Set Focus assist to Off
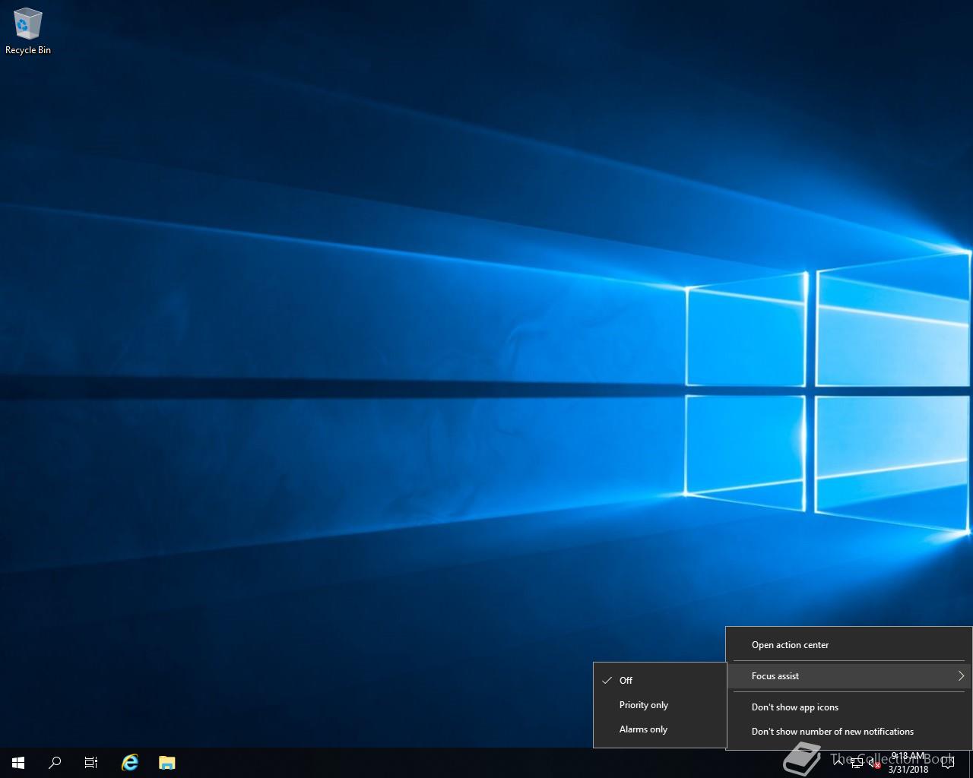 [x=660, y=681]
